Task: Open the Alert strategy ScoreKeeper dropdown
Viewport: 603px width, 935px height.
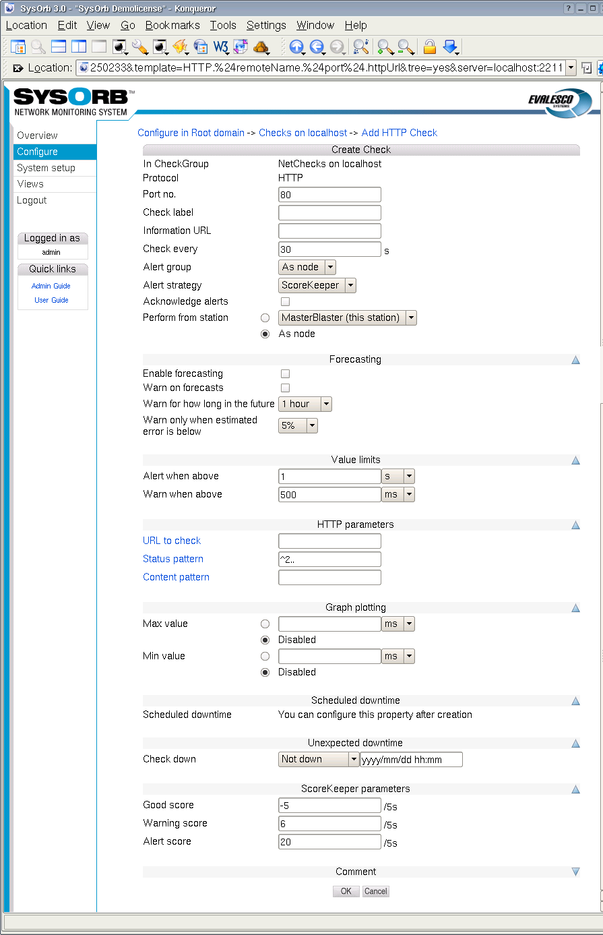Action: [317, 285]
